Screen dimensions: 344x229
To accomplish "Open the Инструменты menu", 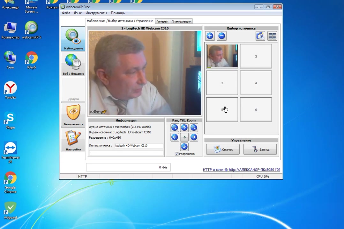I will click(x=96, y=13).
